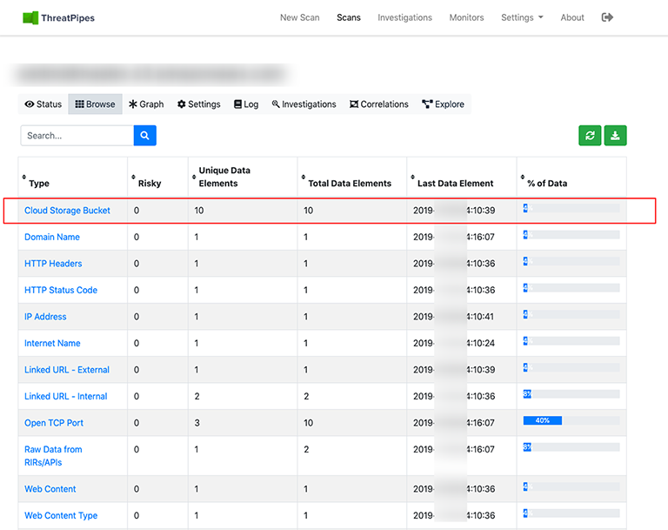
Task: Open the Graph tab
Action: click(x=146, y=104)
